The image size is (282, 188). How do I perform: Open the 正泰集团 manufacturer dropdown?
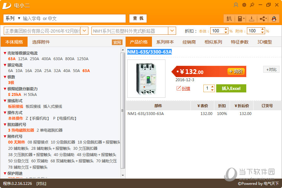coord(84,31)
